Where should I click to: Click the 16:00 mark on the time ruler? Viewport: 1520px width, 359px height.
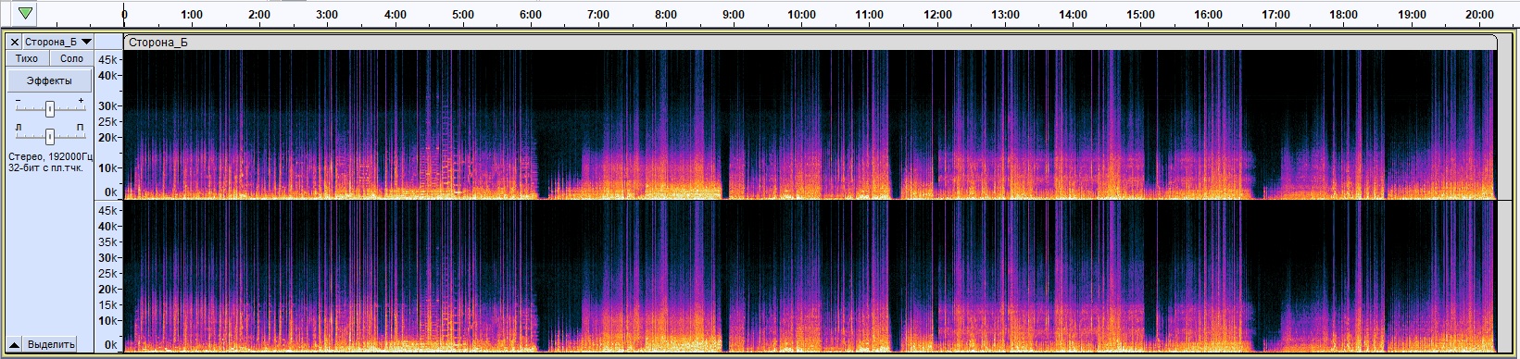(x=1209, y=15)
